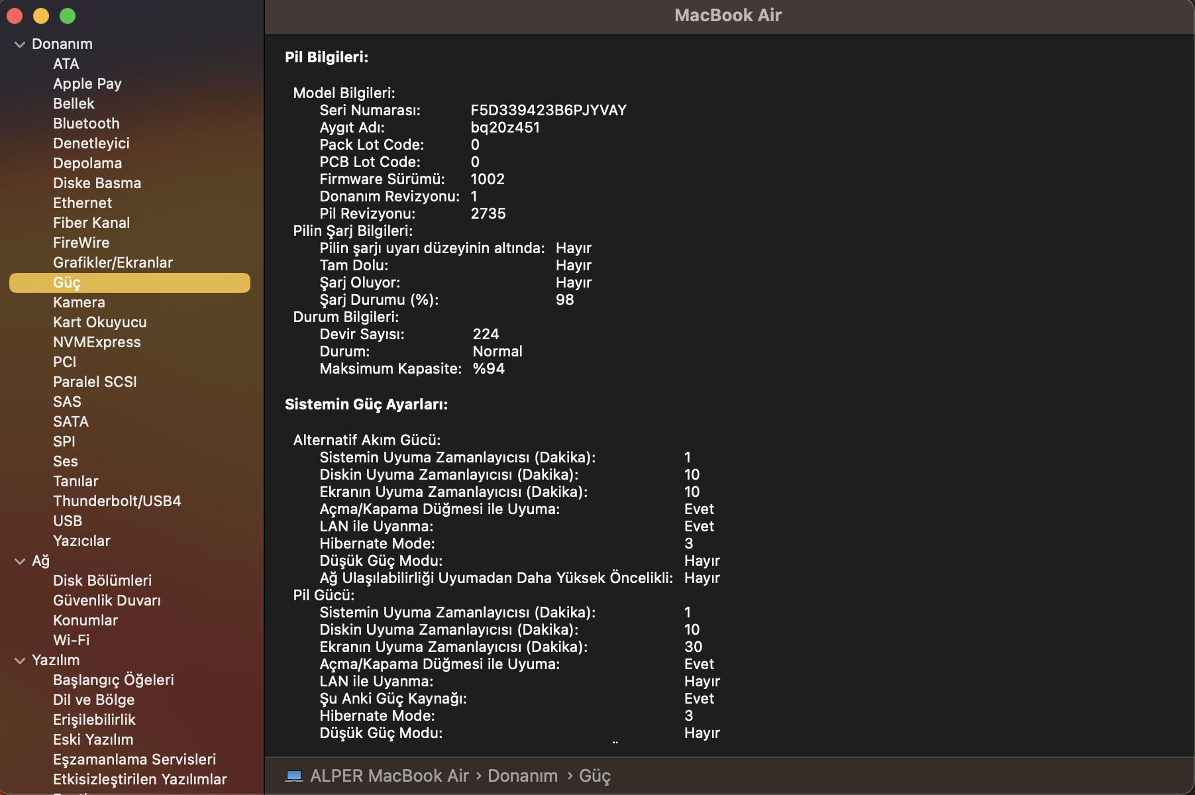Open Depolama details

(x=87, y=164)
